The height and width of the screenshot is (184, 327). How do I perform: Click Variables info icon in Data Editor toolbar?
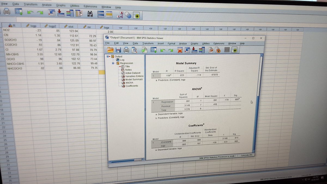[x=79, y=13]
